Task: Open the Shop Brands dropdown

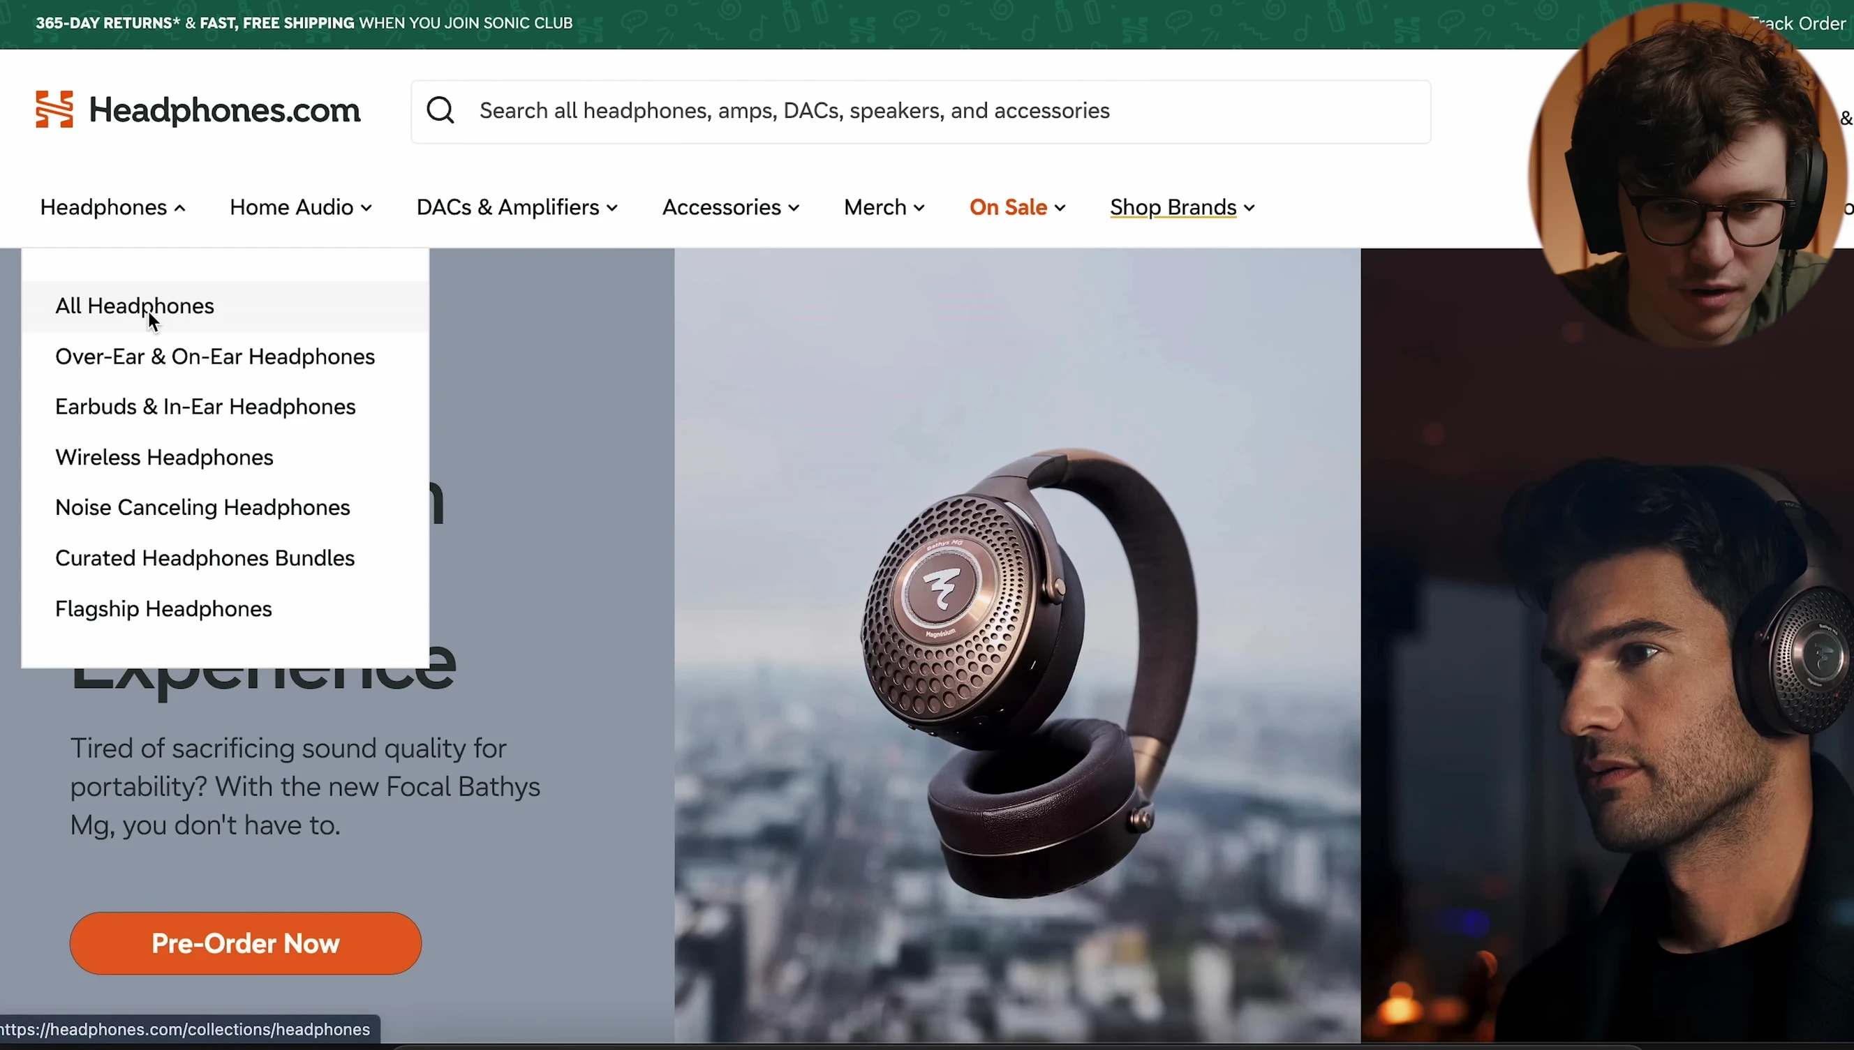Action: click(x=1182, y=208)
